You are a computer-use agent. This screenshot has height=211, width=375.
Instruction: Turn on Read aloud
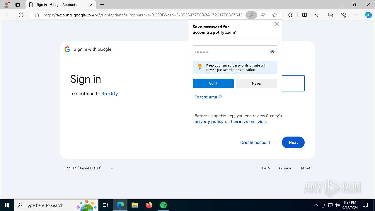(x=263, y=15)
